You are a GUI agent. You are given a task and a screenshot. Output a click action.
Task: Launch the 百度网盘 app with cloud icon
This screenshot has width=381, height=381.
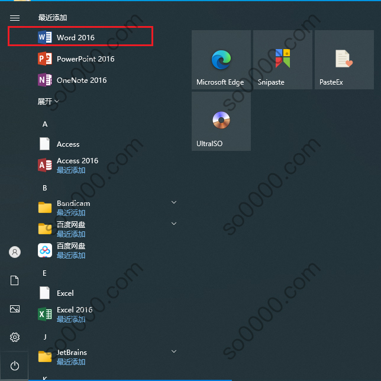[106, 250]
